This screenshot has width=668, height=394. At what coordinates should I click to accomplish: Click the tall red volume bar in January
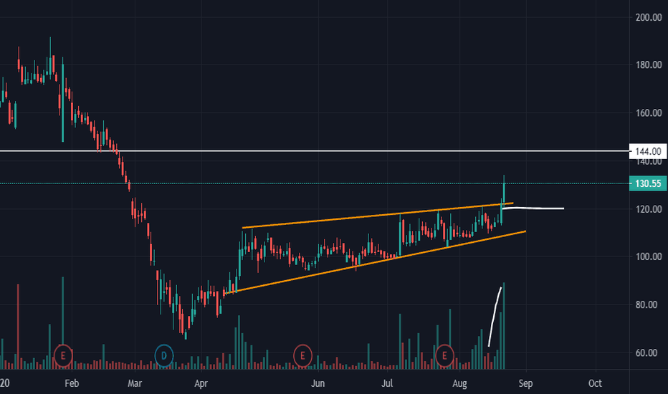(18, 327)
